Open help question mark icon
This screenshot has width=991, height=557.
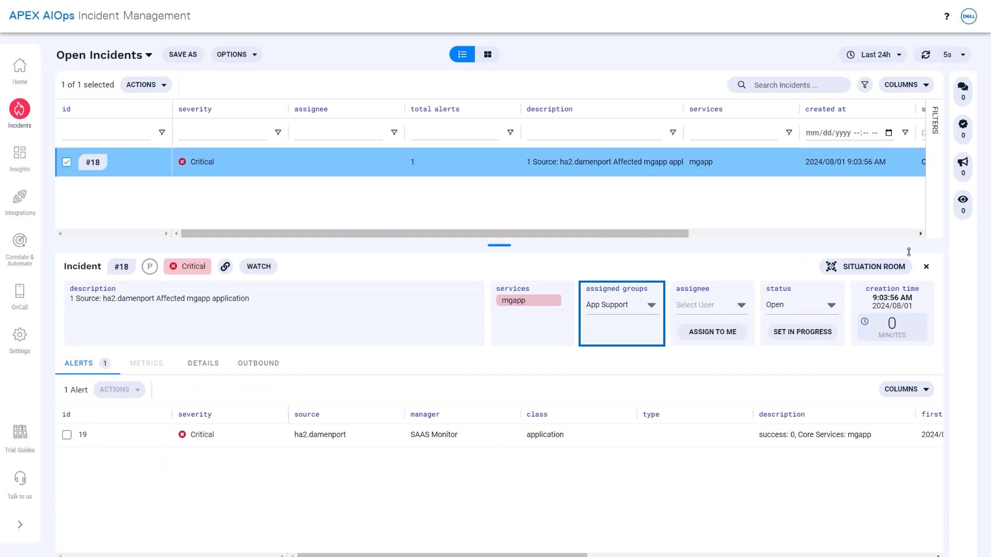947,17
